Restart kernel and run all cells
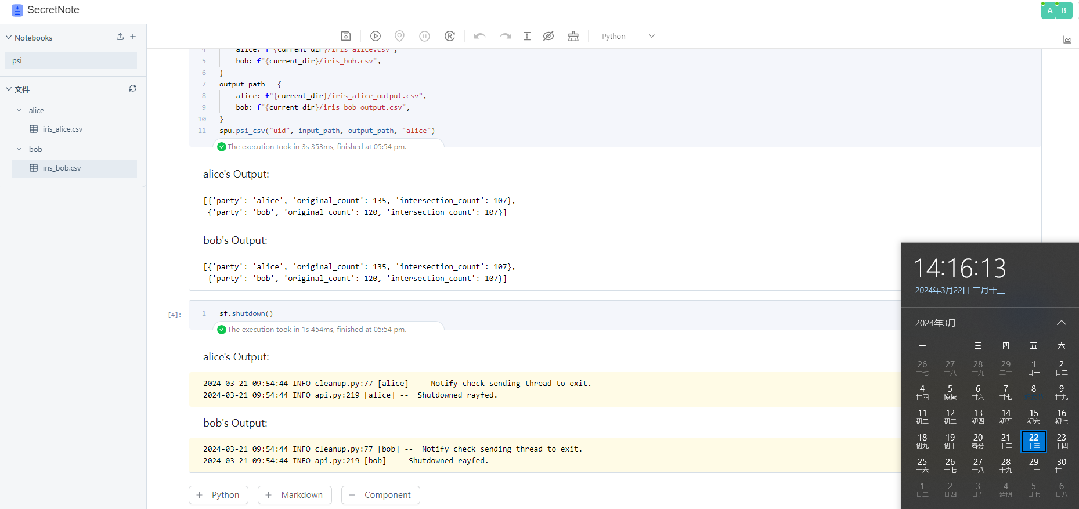The height and width of the screenshot is (509, 1079). click(x=450, y=36)
